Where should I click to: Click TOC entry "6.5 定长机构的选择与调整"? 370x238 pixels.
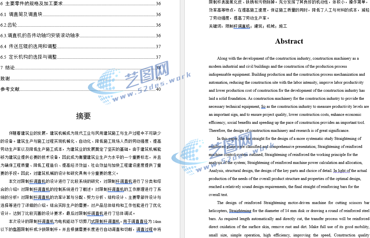point(81,57)
